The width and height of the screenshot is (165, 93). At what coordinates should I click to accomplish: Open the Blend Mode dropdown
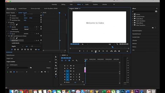click(x=31, y=29)
